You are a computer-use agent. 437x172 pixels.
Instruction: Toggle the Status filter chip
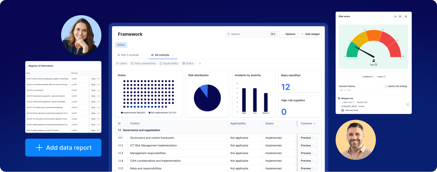188,63
